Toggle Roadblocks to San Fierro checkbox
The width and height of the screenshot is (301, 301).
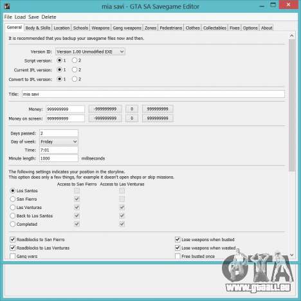13,239
